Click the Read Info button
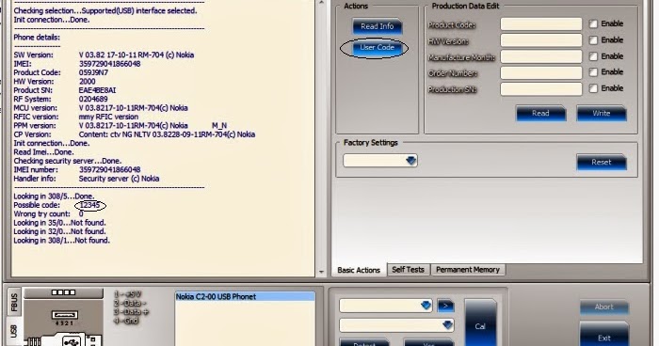This screenshot has height=346, width=659. coord(377,26)
